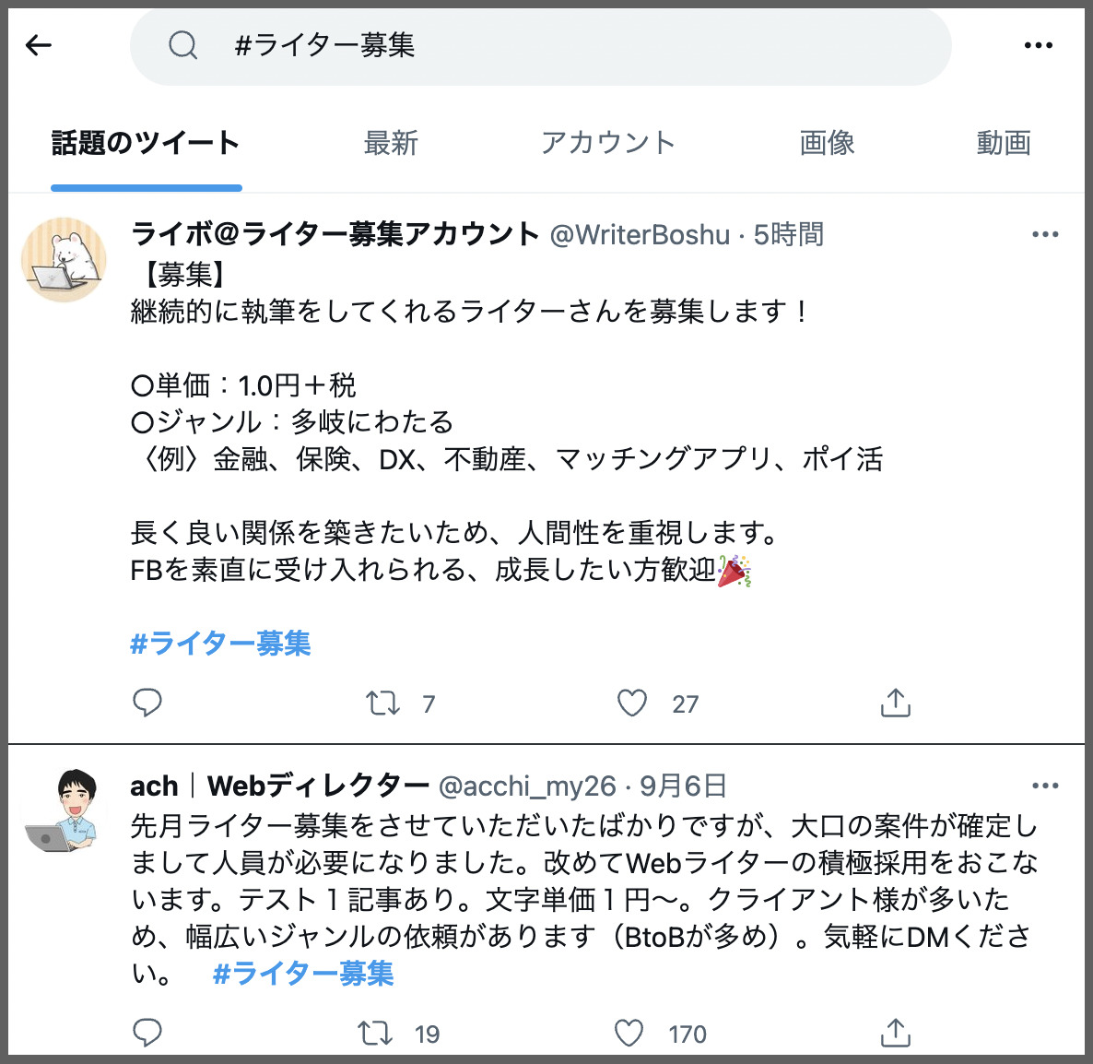Share the WriterBoshu tweet
This screenshot has width=1093, height=1064.
tap(895, 703)
